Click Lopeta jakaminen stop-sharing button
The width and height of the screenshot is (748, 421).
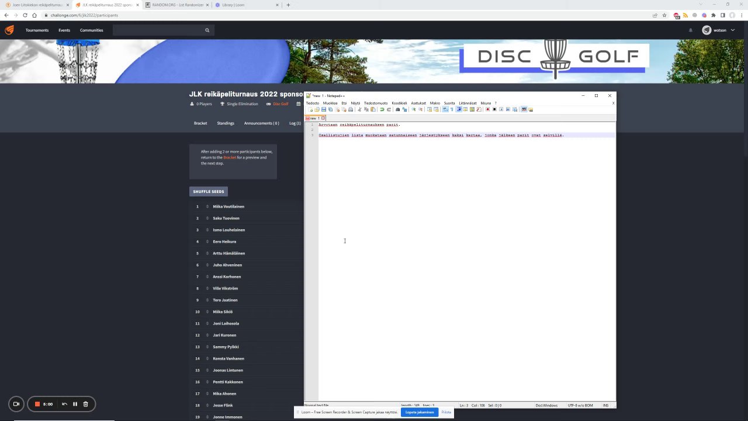[420, 412]
